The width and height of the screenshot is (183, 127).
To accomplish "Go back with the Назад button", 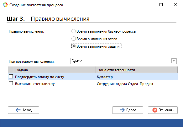I will click(x=24, y=110).
